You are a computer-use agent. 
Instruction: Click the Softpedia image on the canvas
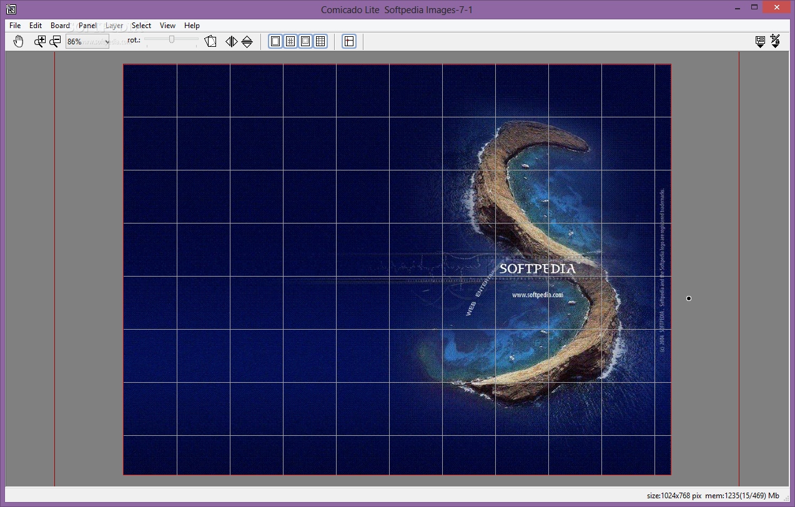(x=397, y=269)
